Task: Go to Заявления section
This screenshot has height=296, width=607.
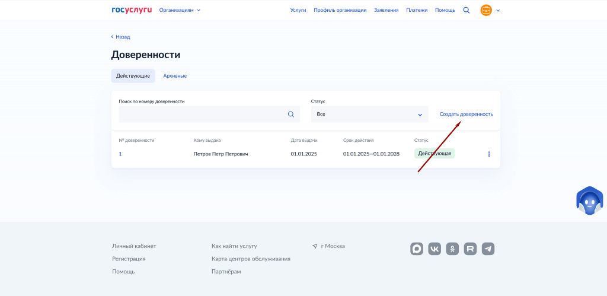Action: click(386, 10)
